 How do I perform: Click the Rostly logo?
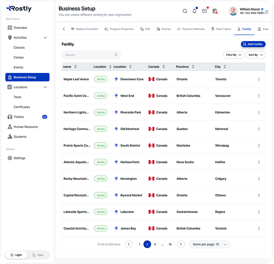coord(19,8)
